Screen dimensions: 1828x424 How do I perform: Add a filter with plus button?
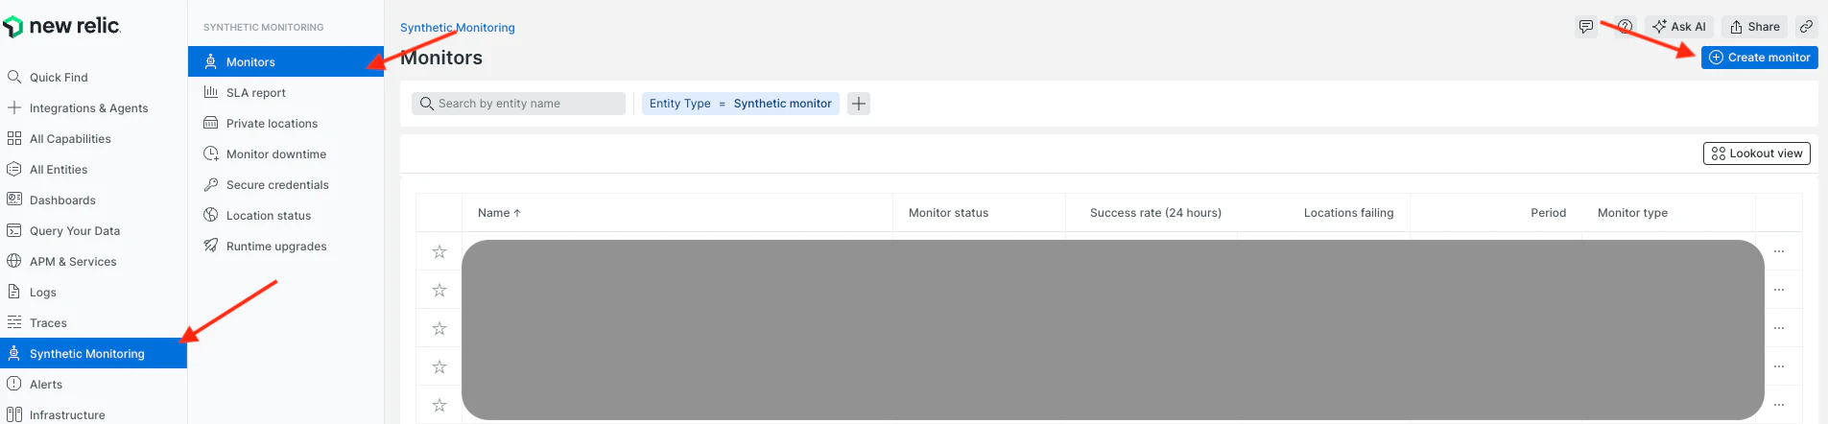click(x=859, y=104)
